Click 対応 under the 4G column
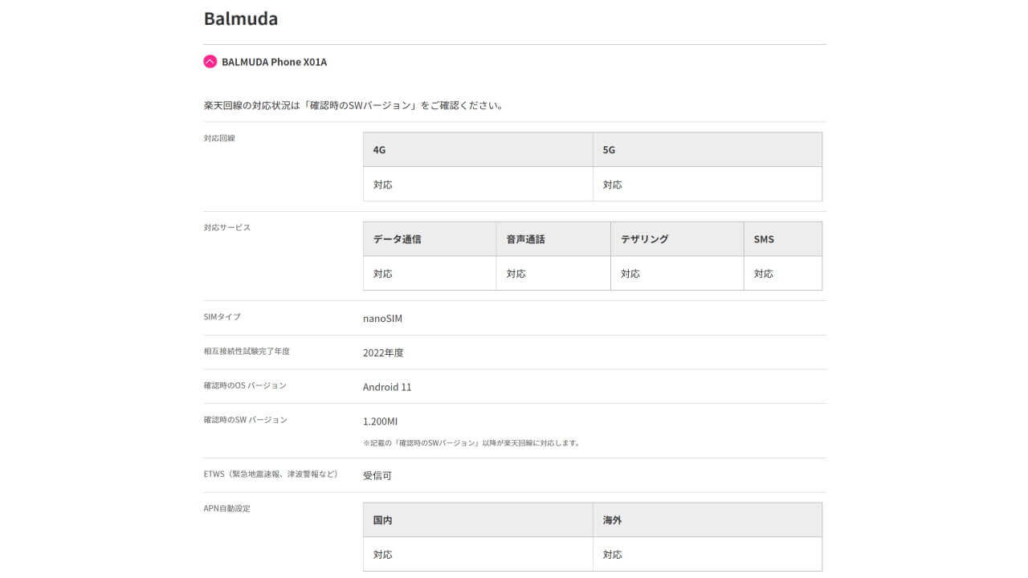1028x578 pixels. (x=383, y=184)
